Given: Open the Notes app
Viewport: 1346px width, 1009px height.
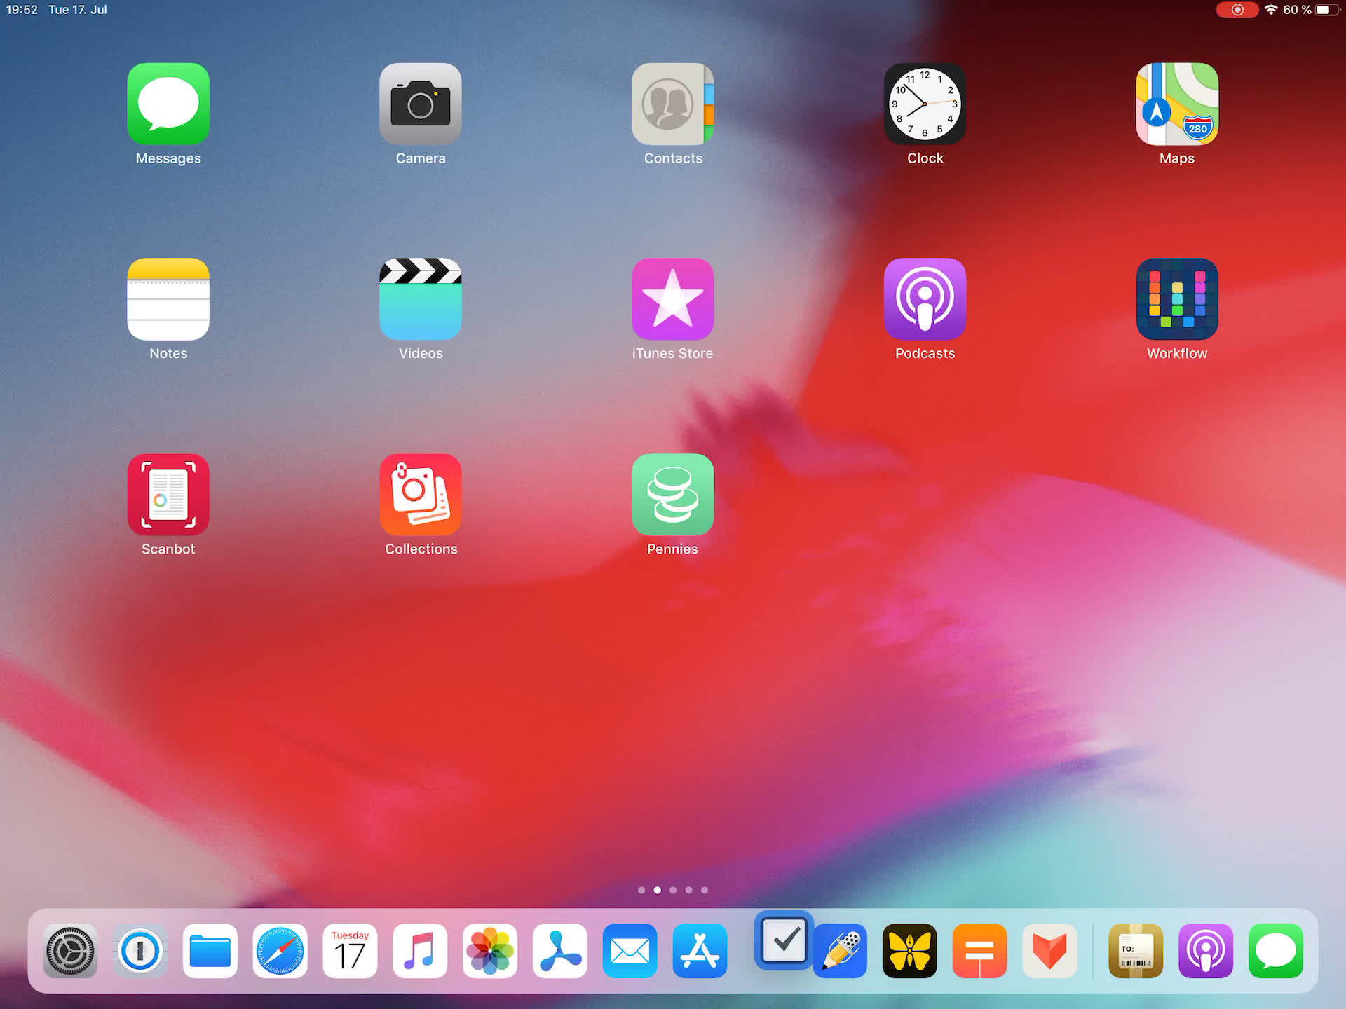Looking at the screenshot, I should click(168, 299).
